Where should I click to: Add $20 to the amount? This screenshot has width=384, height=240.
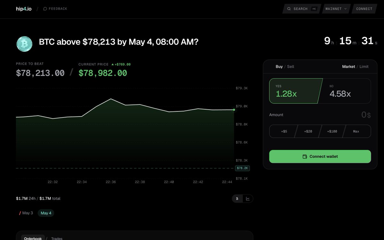pos(308,131)
